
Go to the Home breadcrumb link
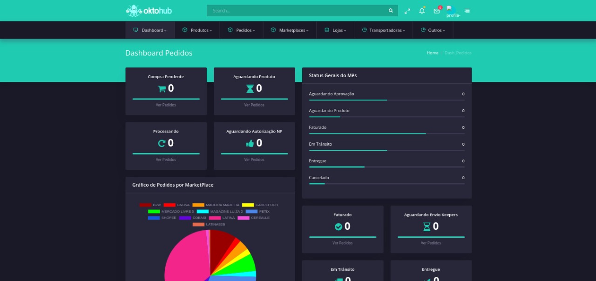[433, 53]
